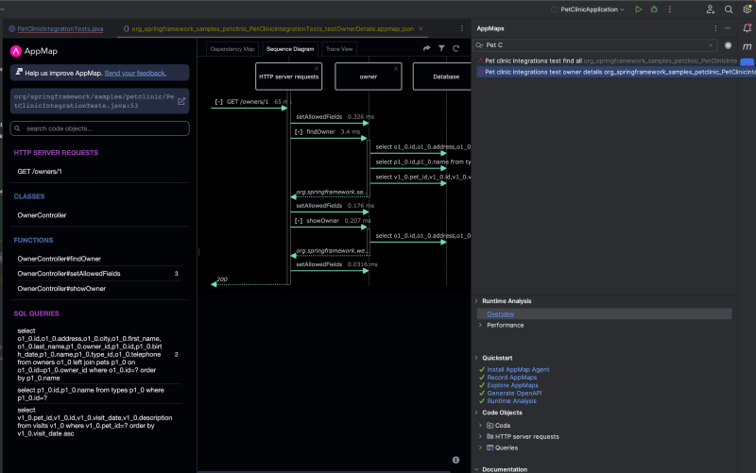Select the 'from types p1_0' SQL query

click(x=91, y=394)
